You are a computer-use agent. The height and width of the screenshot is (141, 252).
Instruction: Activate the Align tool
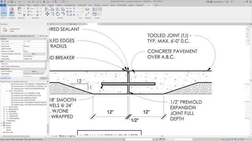coord(47,9)
